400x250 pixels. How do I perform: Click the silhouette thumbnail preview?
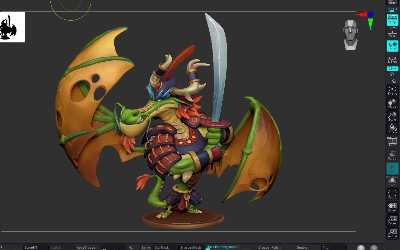tap(12, 27)
